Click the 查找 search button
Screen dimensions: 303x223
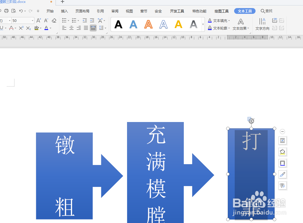[267, 11]
